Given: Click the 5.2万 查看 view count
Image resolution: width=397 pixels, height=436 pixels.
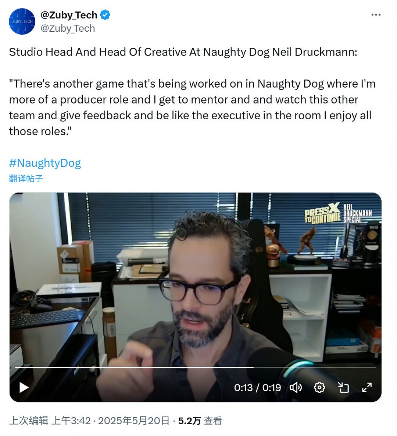Looking at the screenshot, I should click(200, 421).
